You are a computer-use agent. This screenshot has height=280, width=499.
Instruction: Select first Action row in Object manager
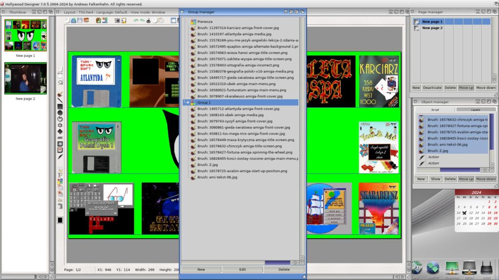[x=453, y=157]
